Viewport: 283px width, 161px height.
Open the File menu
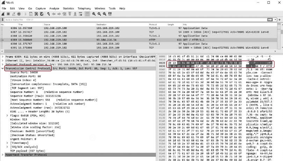[x=4, y=8]
